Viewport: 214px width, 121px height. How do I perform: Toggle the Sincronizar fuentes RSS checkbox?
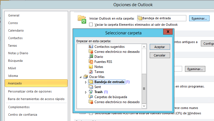click(x=91, y=114)
